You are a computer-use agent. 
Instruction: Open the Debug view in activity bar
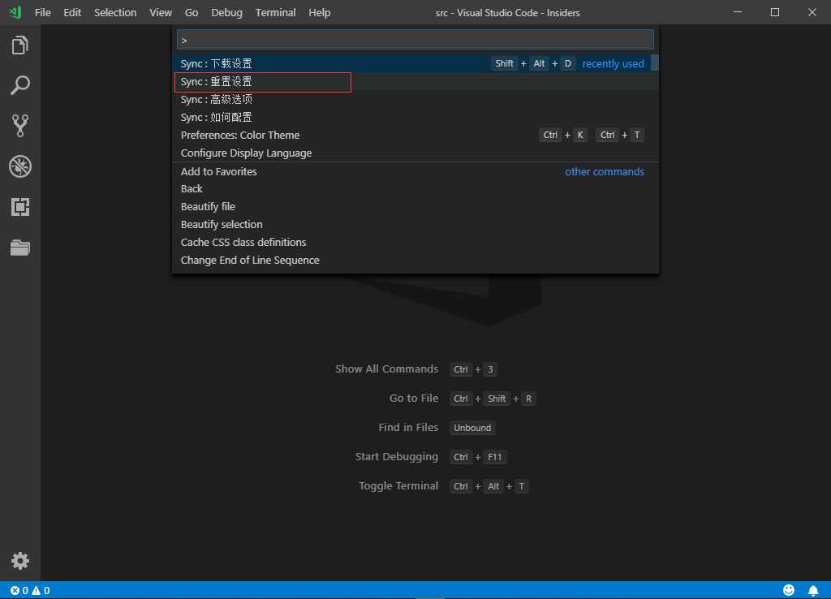[20, 166]
